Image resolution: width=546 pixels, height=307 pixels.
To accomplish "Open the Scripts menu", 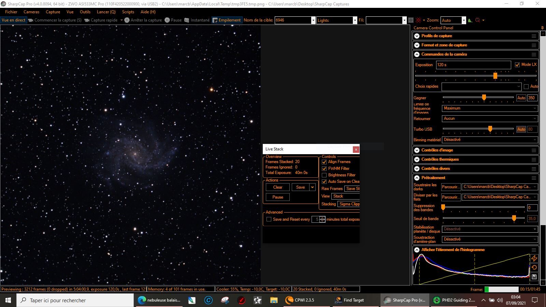I will pos(128,12).
